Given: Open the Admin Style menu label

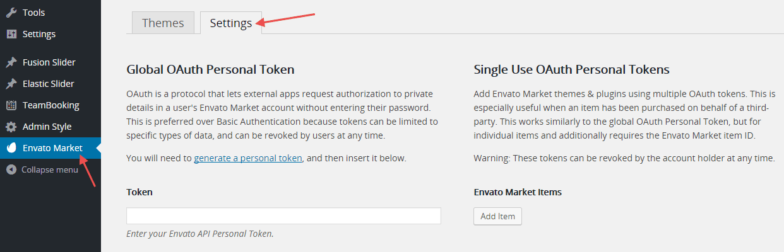Looking at the screenshot, I should pyautogui.click(x=47, y=127).
